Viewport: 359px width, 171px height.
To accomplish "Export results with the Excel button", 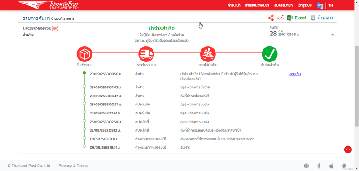I will click(297, 18).
